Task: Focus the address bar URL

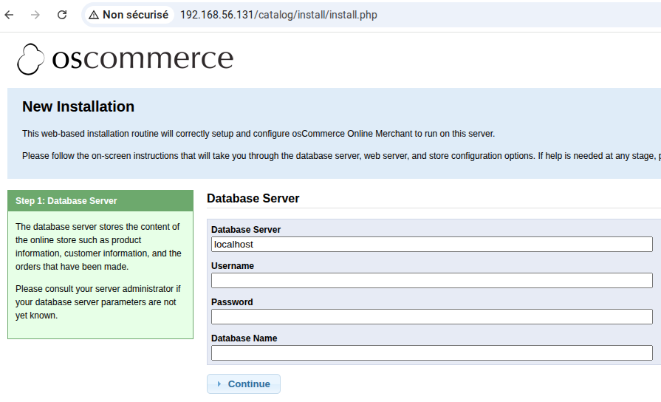Action: click(x=278, y=15)
